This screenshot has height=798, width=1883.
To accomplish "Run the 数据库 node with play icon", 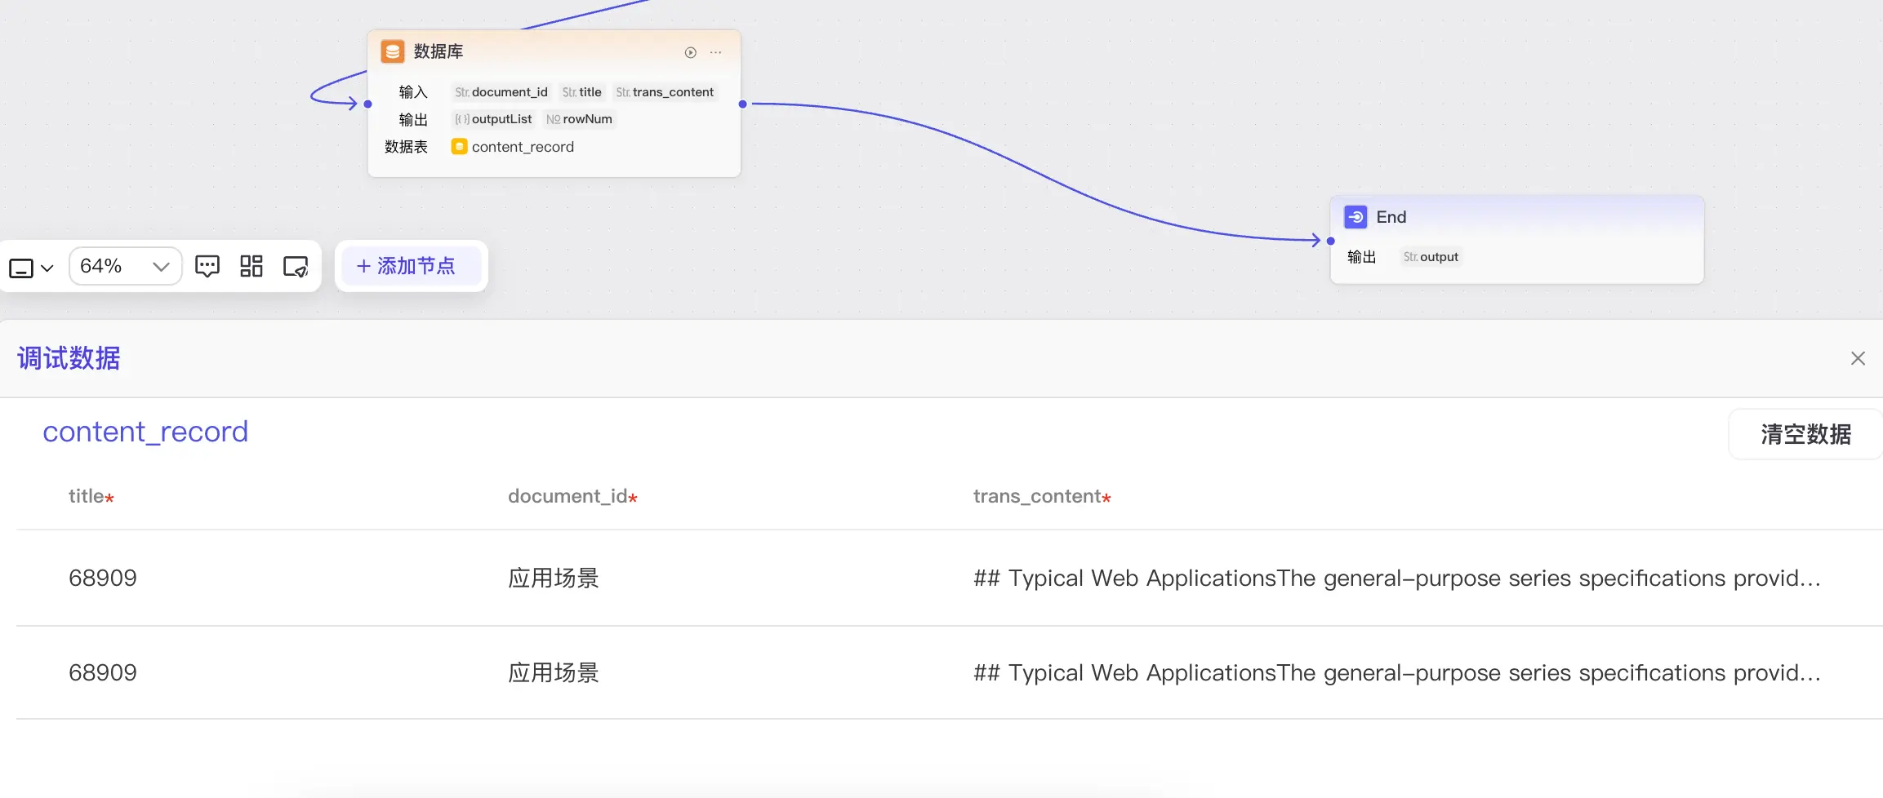I will click(691, 52).
